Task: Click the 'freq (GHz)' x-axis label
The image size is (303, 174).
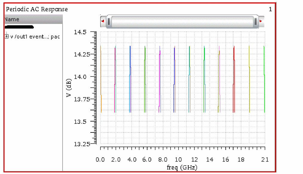Action: (x=182, y=167)
